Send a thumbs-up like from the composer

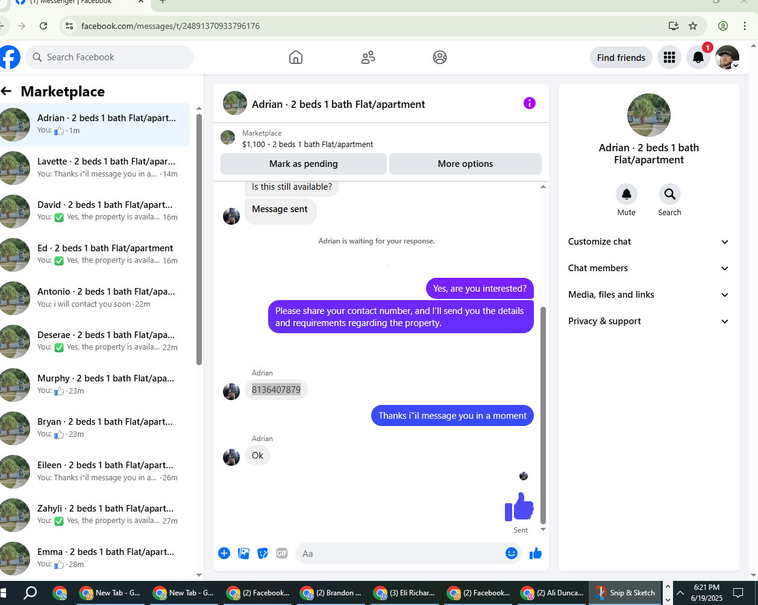[536, 553]
